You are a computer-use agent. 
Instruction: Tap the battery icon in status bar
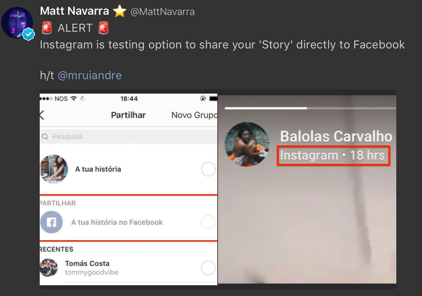point(213,99)
